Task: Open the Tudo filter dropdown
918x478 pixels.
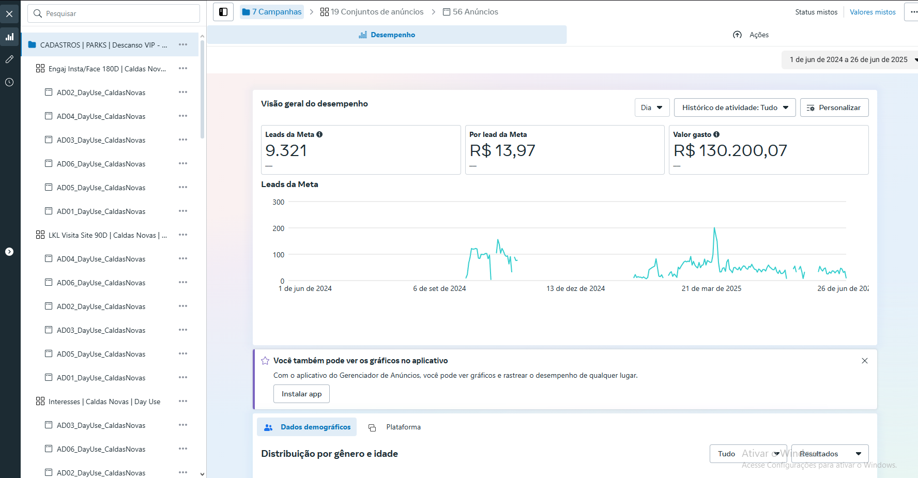Action: tap(748, 454)
